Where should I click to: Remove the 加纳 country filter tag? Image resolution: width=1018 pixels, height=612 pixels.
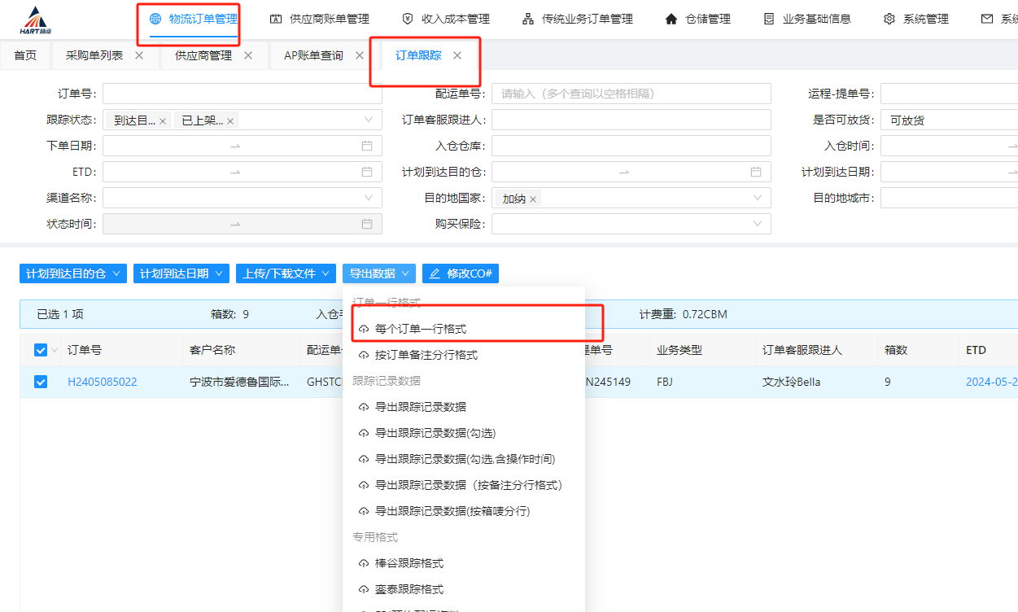coord(533,199)
